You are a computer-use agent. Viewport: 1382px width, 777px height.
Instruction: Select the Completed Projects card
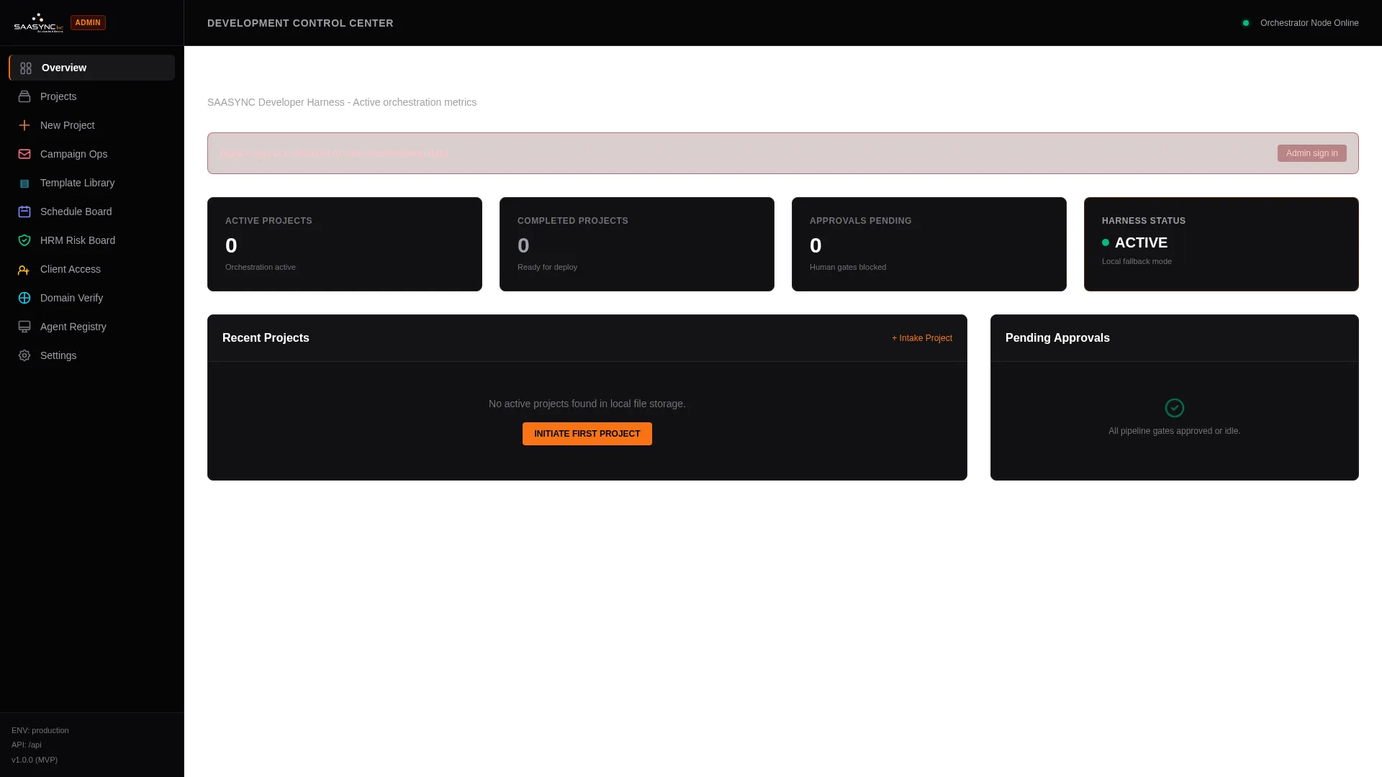coord(637,245)
